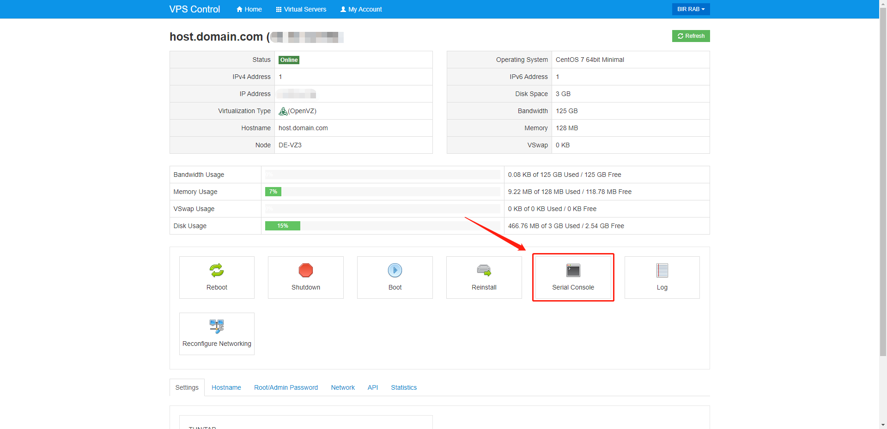Click the My Account user icon

click(343, 9)
